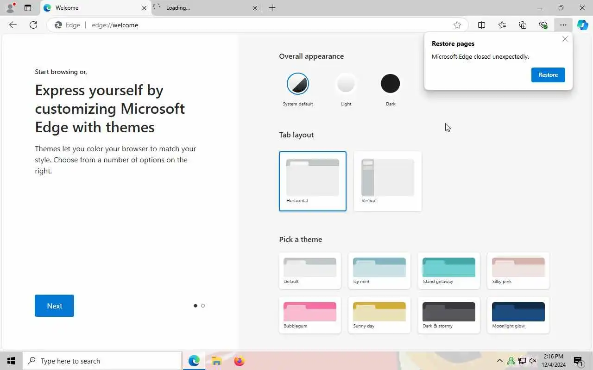Click the Restore button
This screenshot has height=370, width=593.
(x=548, y=75)
